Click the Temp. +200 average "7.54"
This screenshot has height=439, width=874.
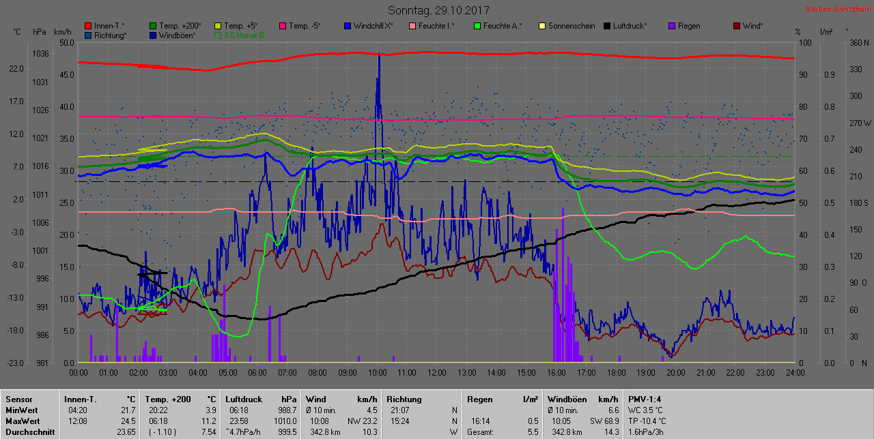coord(208,432)
